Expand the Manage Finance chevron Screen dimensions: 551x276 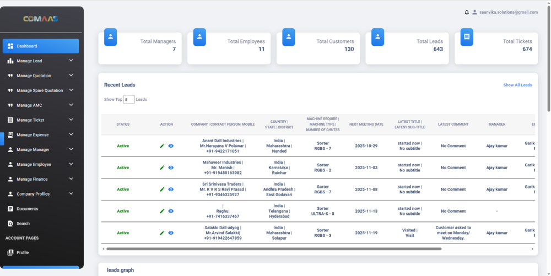pos(71,178)
